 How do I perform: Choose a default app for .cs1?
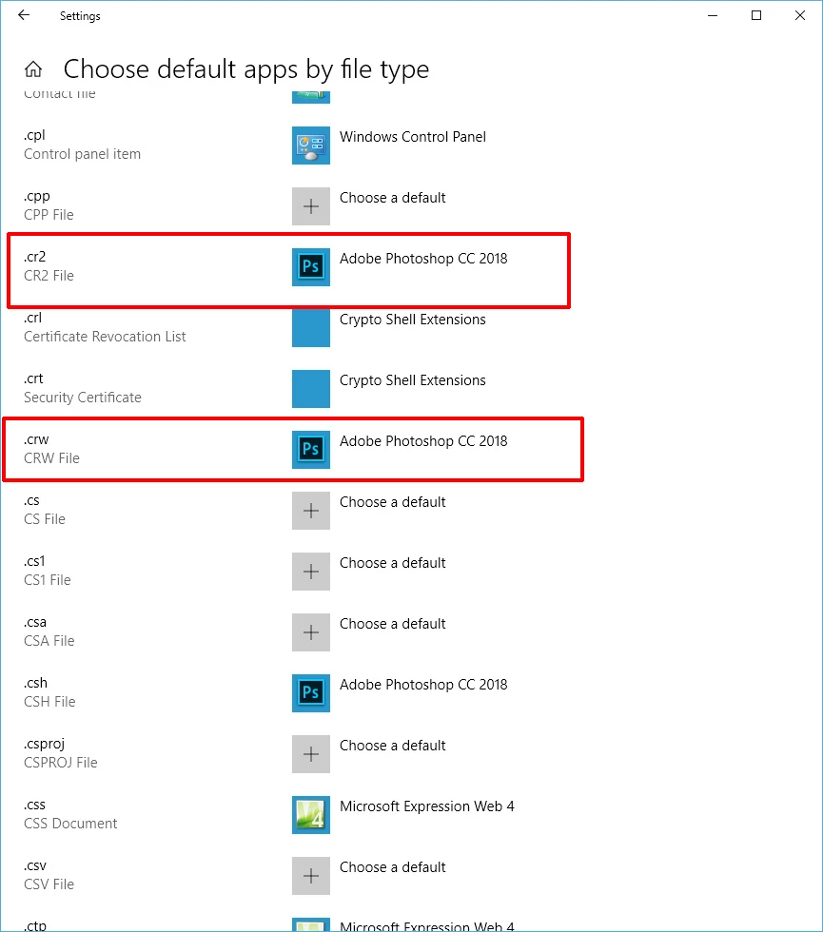coord(392,563)
